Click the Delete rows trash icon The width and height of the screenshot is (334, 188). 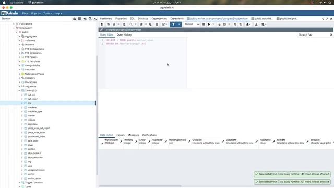(157, 25)
